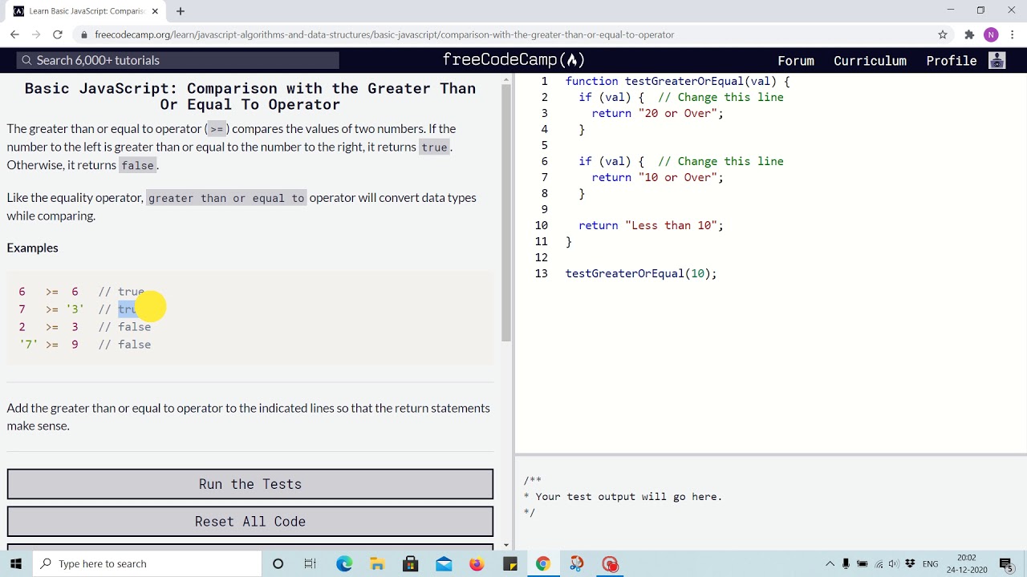Bookmark this page with the star icon
Viewport: 1027px width, 577px height.
coord(943,34)
